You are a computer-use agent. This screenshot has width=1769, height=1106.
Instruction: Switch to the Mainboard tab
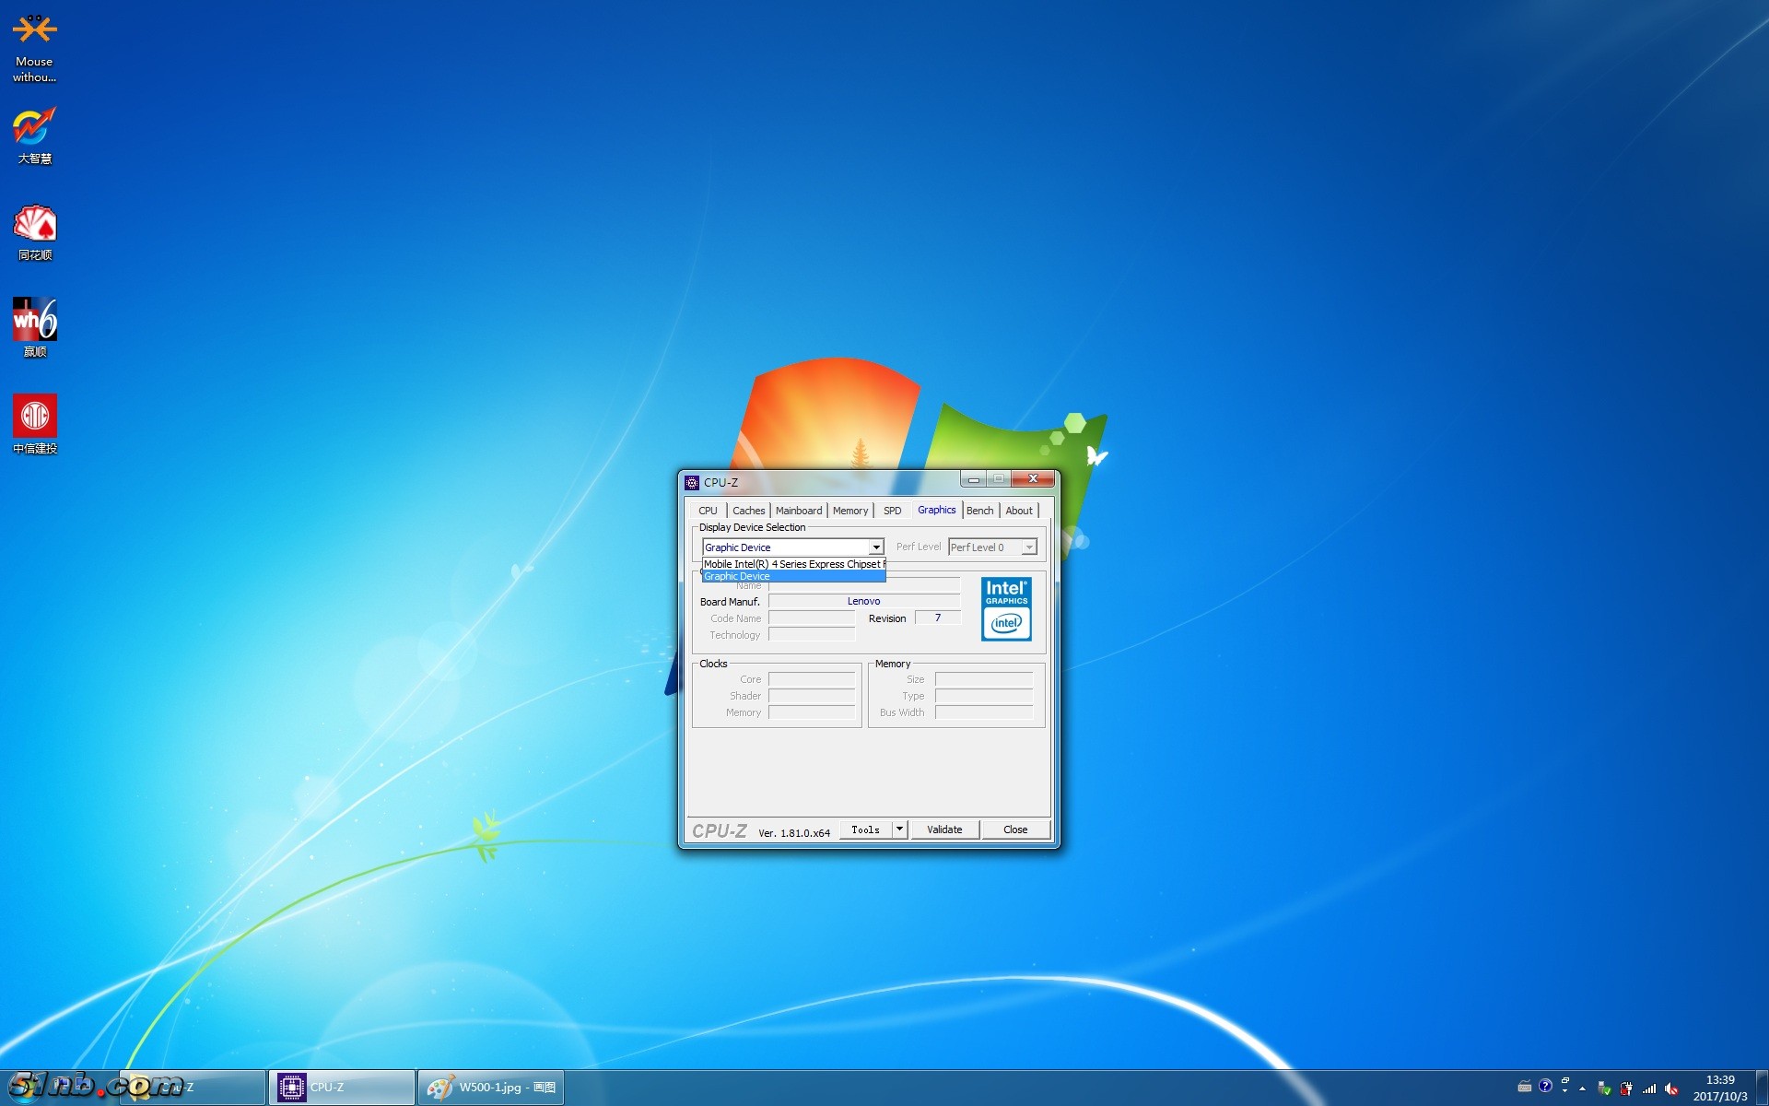tap(798, 511)
